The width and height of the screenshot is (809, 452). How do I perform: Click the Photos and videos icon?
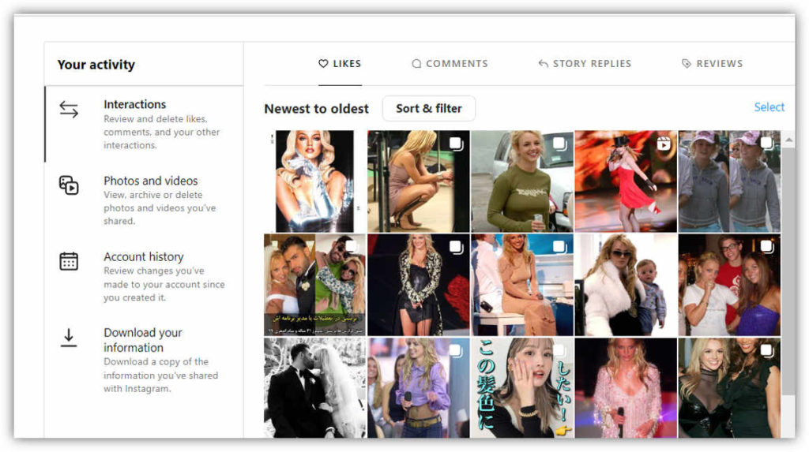click(x=69, y=185)
